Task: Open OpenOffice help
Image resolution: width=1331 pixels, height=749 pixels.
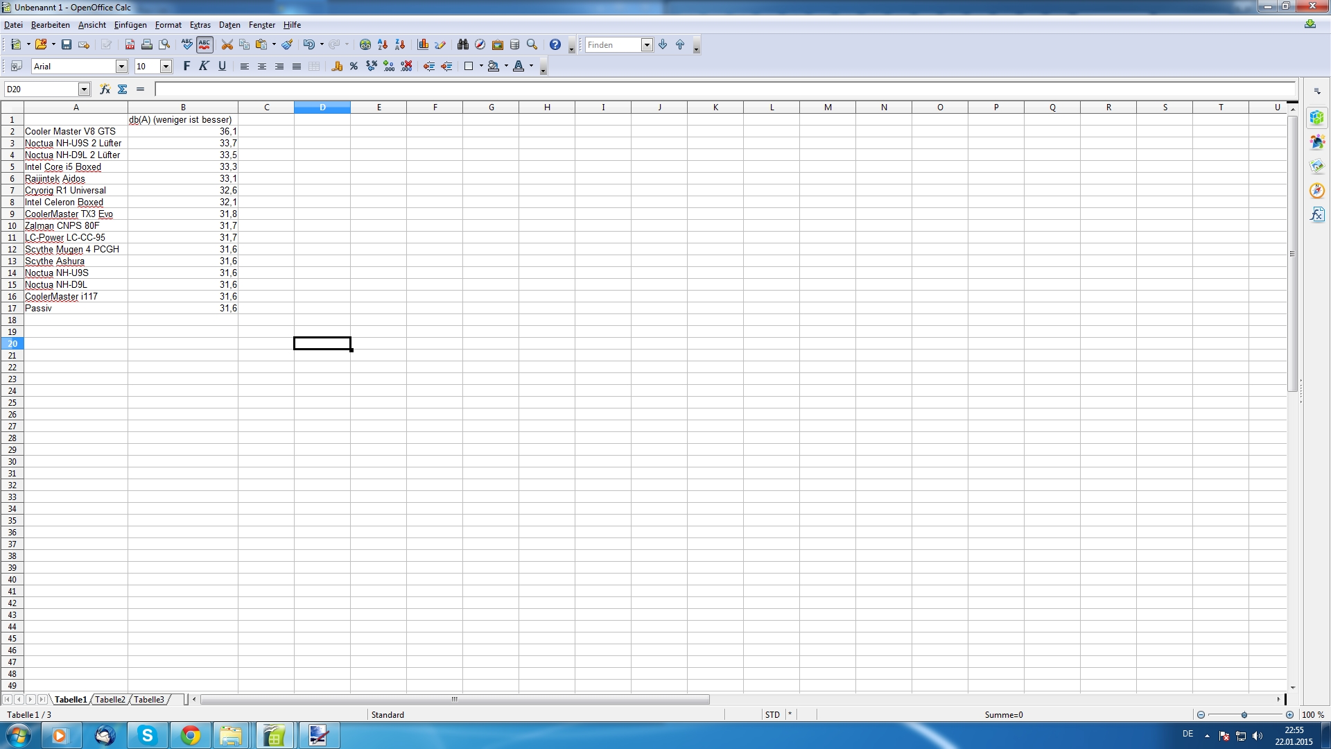Action: (555, 45)
